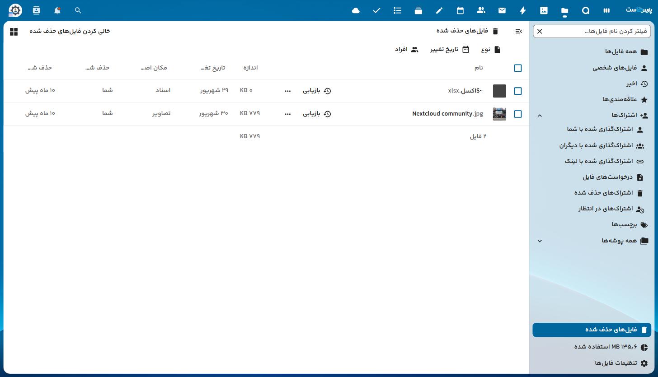Open the Calendar app icon

click(460, 10)
